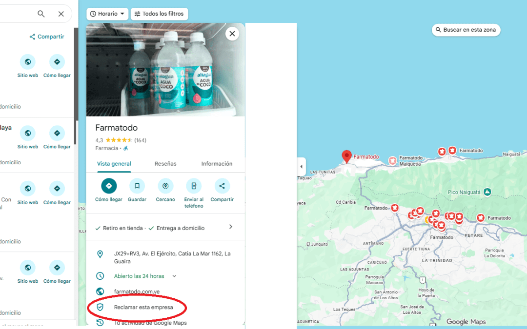Click the Pico Naiguatá park marker
The height and width of the screenshot is (329, 527).
(487, 192)
